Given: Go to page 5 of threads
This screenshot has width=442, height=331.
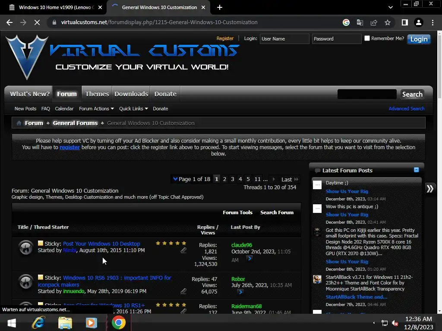Looking at the screenshot, I should point(248,179).
